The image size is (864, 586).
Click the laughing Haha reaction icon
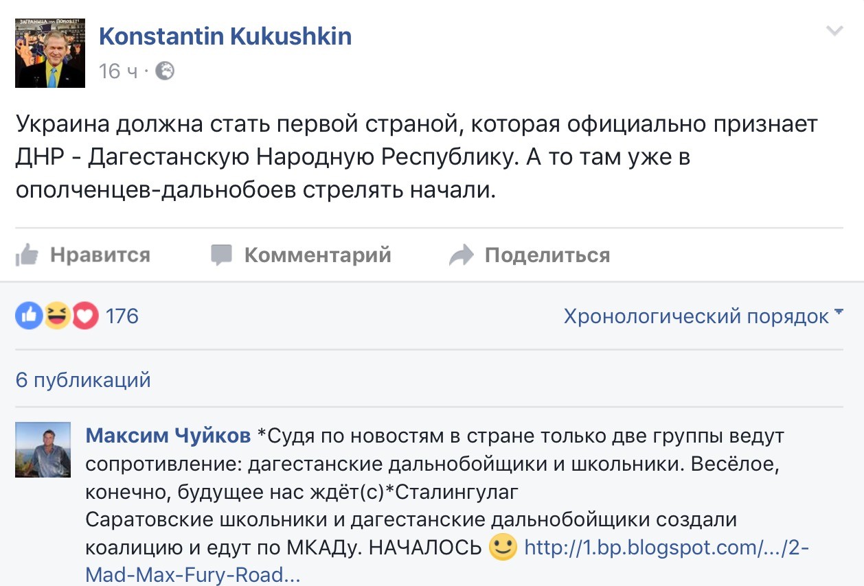(x=57, y=316)
